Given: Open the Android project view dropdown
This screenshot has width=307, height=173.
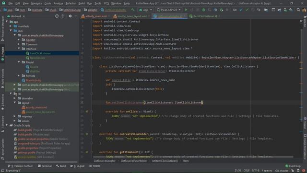Looking at the screenshot, I should pos(16,16).
